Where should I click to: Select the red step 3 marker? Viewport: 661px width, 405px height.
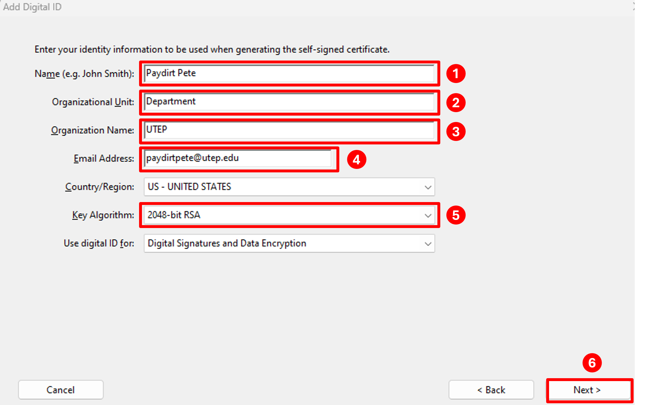pos(456,131)
